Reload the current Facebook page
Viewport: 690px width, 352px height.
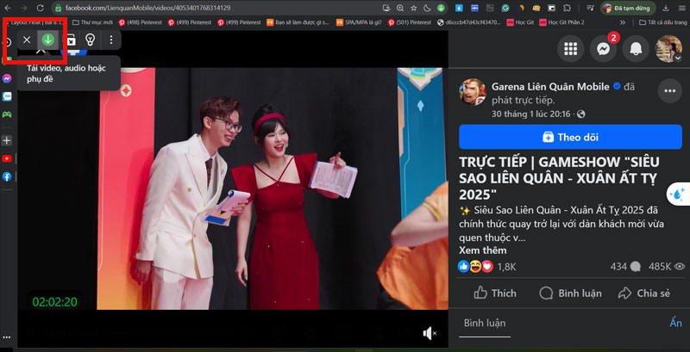coord(40,8)
